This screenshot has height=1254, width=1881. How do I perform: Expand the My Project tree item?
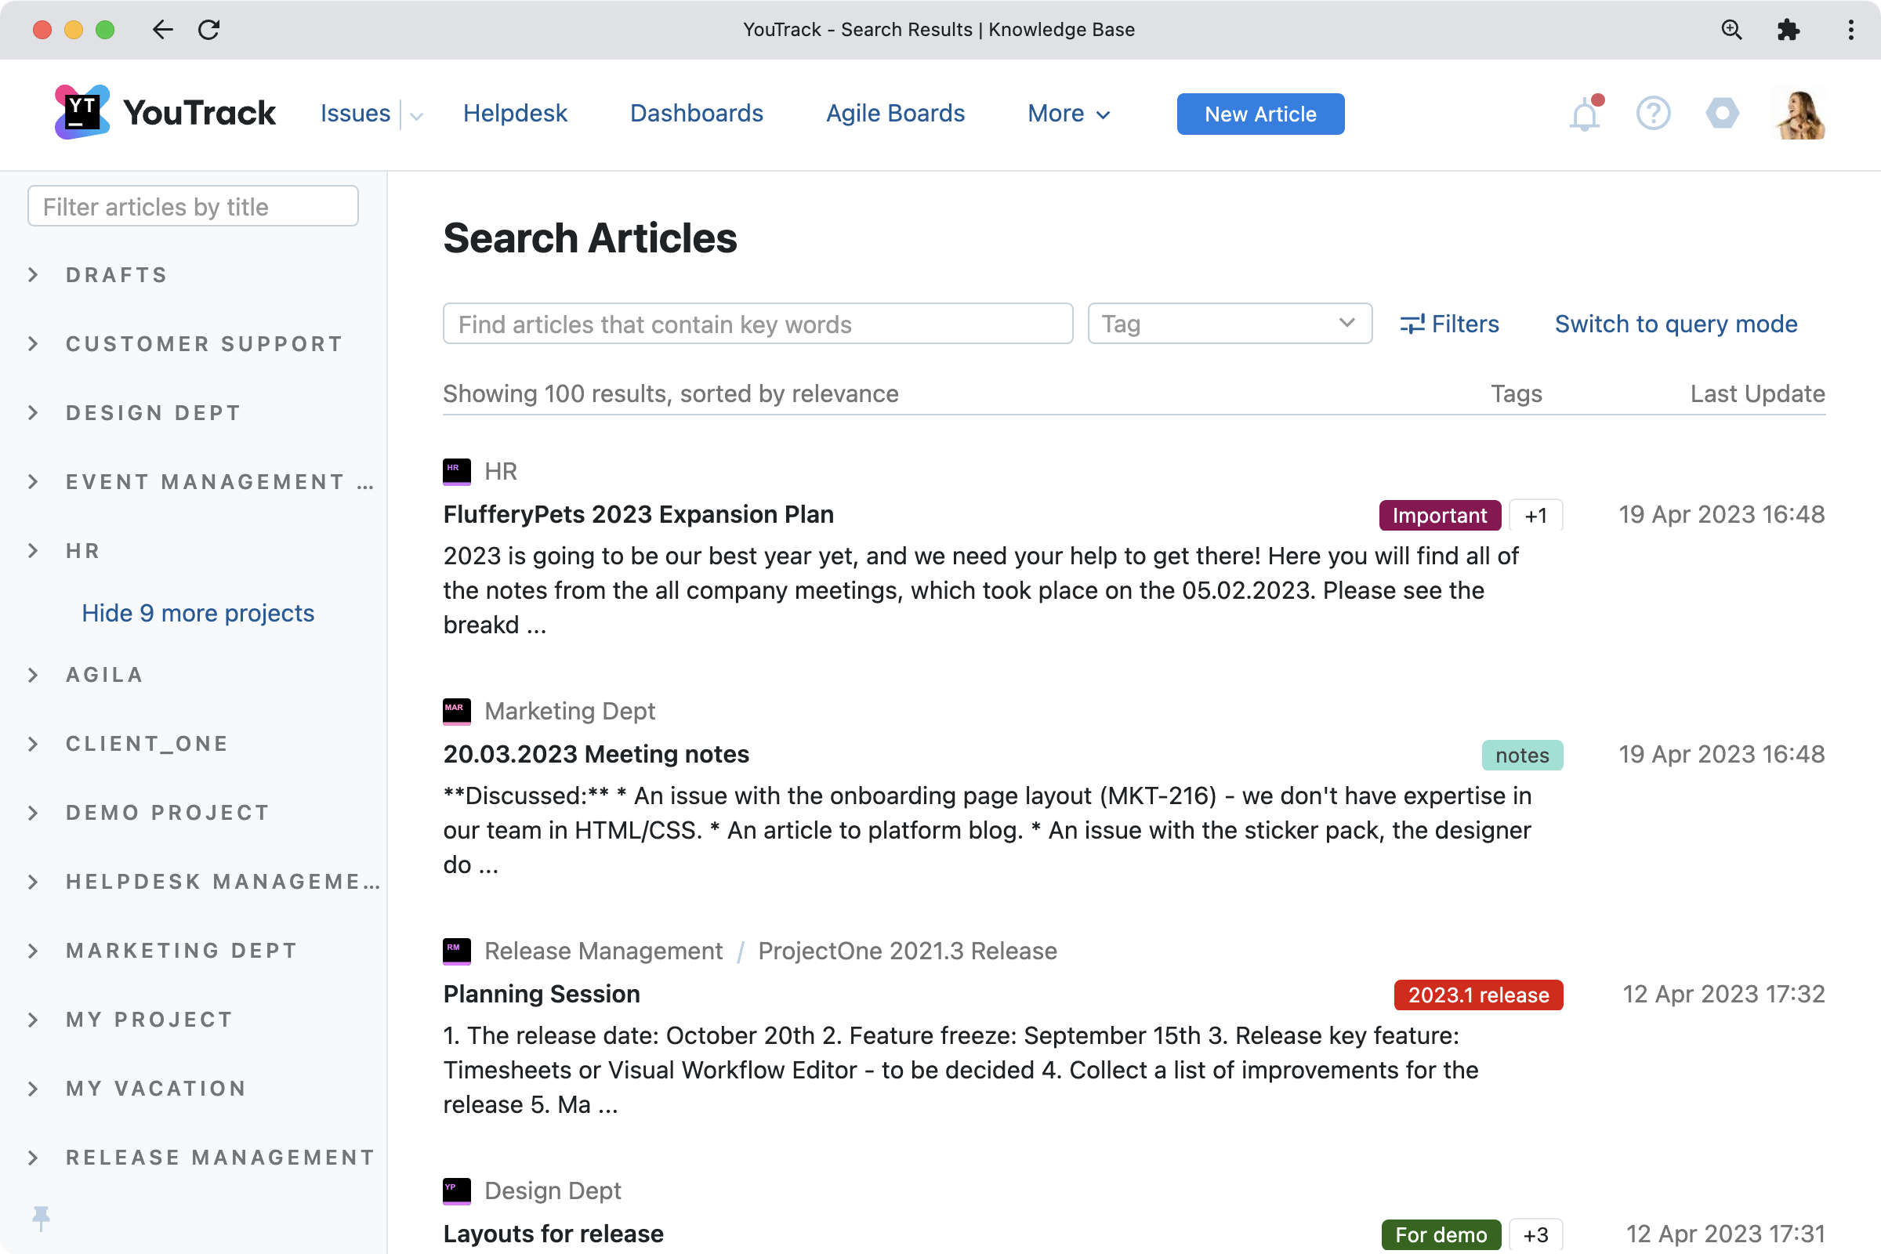click(33, 1020)
